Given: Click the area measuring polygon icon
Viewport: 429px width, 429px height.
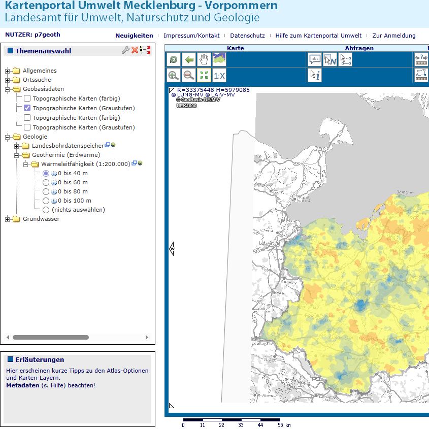Looking at the screenshot, I should 421,75.
